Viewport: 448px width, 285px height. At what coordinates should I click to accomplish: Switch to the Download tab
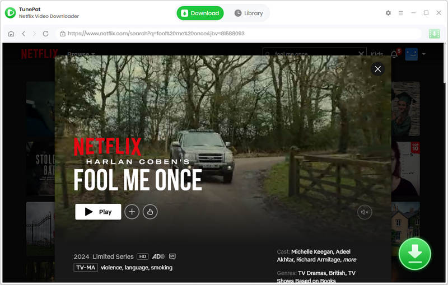pyautogui.click(x=200, y=13)
